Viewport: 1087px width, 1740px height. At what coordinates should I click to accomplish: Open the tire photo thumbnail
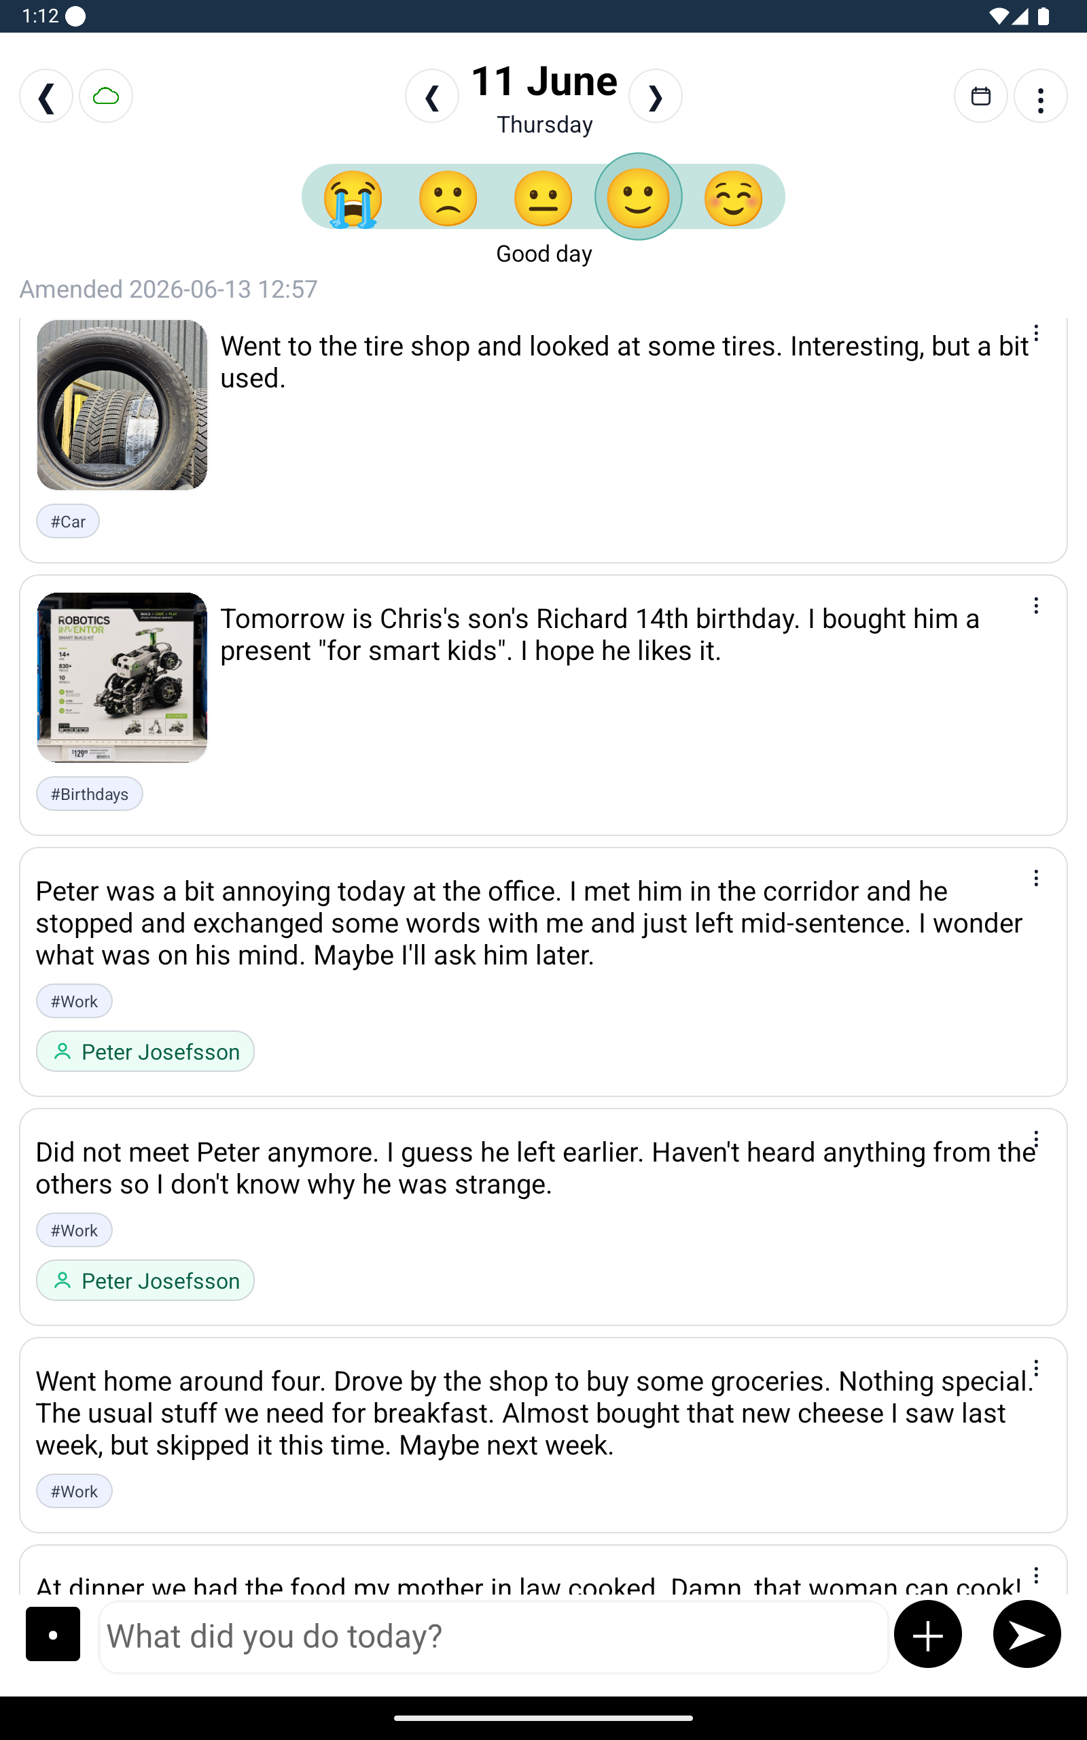click(122, 405)
